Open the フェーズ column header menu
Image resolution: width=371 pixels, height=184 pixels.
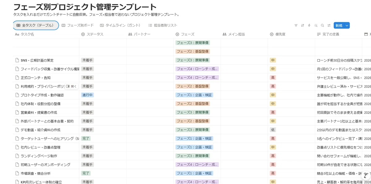tap(197, 34)
